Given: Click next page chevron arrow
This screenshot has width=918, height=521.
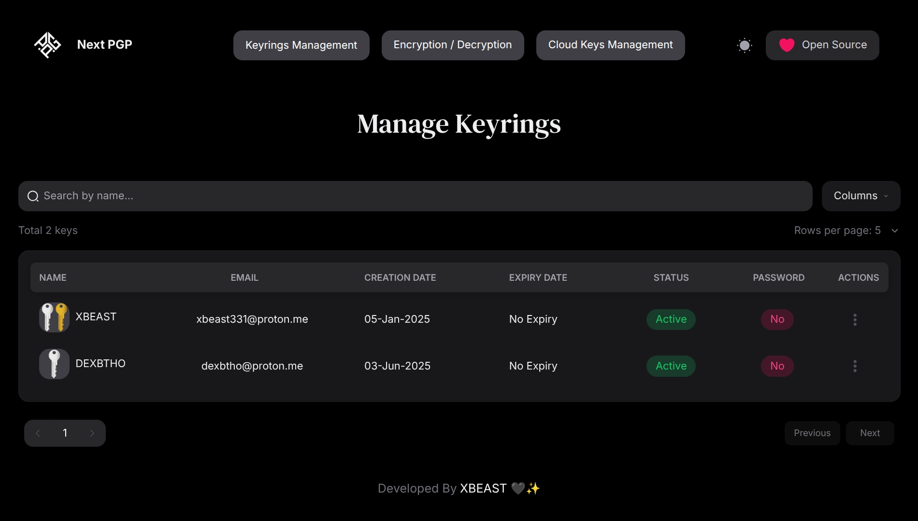Looking at the screenshot, I should [x=92, y=433].
